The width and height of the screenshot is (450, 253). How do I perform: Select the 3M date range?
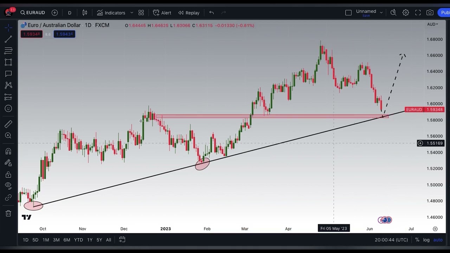(x=56, y=240)
